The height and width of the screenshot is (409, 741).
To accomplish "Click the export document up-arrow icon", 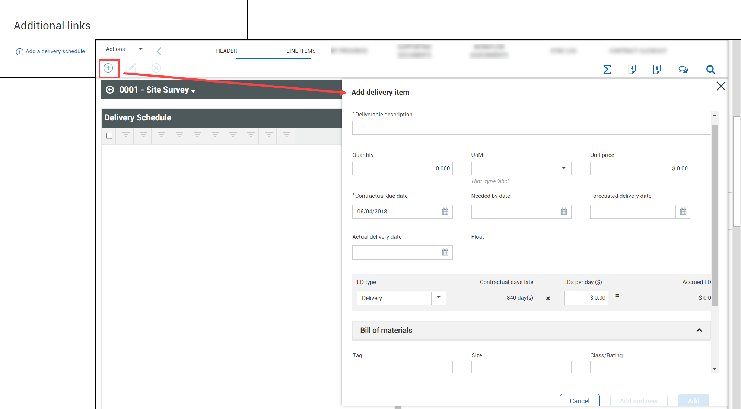I will tap(657, 70).
